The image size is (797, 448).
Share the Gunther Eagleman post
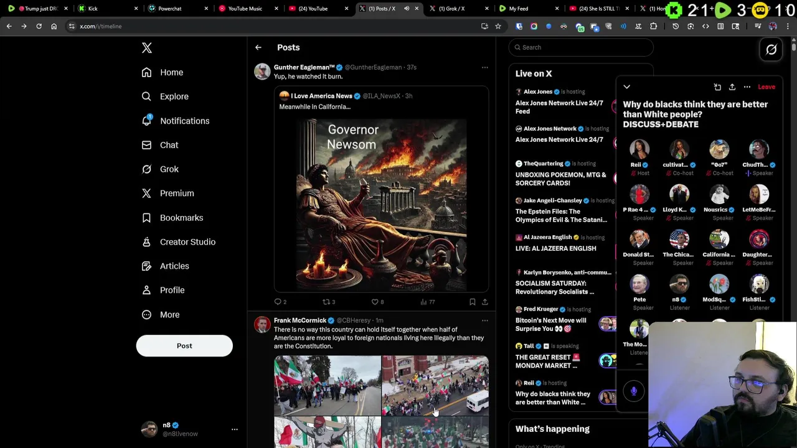pyautogui.click(x=485, y=302)
